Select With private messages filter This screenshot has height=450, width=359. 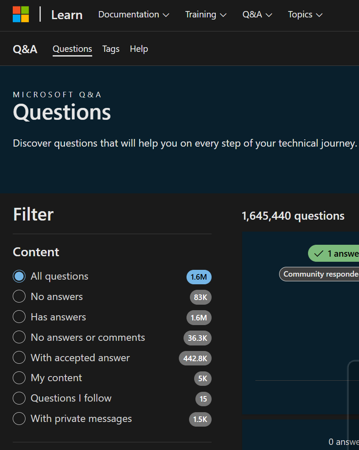[x=19, y=419]
